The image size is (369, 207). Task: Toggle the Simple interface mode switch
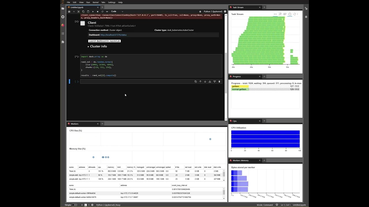74,205
